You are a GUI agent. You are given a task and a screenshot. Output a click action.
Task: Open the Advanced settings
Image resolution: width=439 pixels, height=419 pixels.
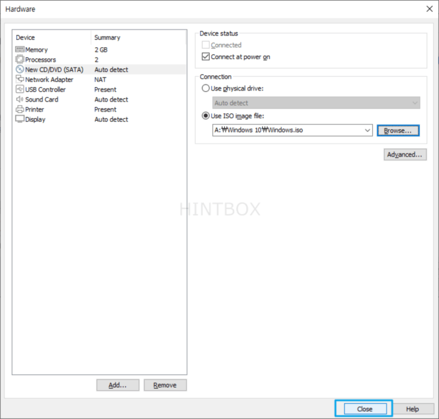pos(405,155)
